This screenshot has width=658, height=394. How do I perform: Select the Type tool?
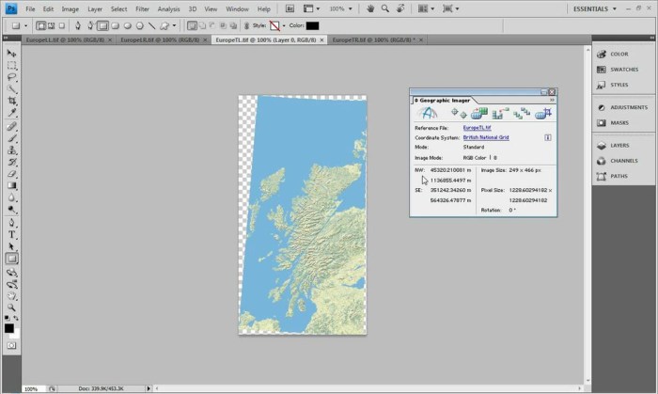click(12, 234)
